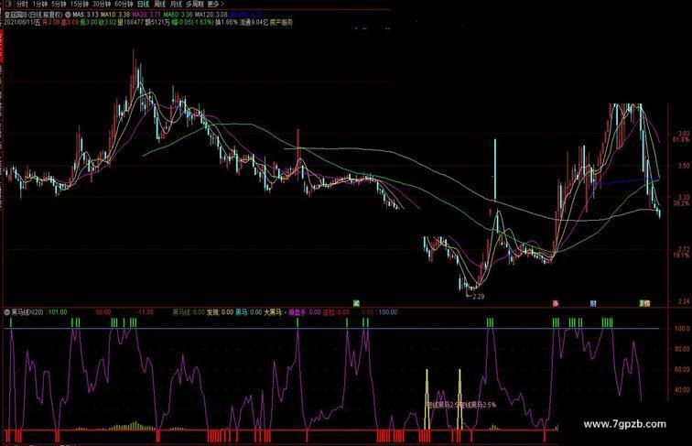The height and width of the screenshot is (446, 692).
Task: Click the 换1.86% turnover value
Action: 226,22
